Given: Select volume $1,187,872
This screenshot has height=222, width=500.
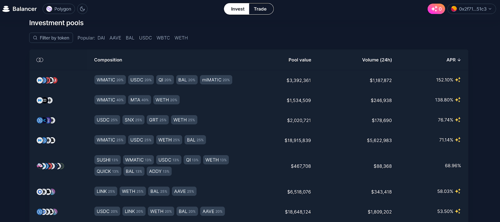Looking at the screenshot, I should click(381, 81).
